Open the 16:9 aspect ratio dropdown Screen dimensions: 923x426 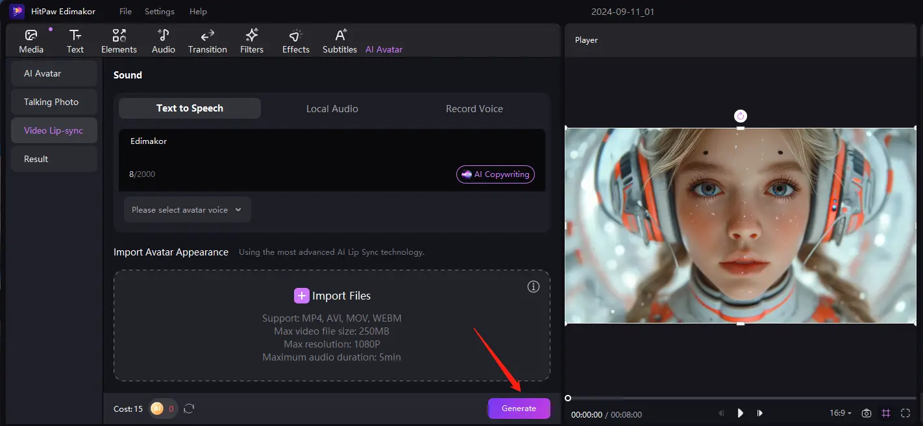click(x=840, y=413)
